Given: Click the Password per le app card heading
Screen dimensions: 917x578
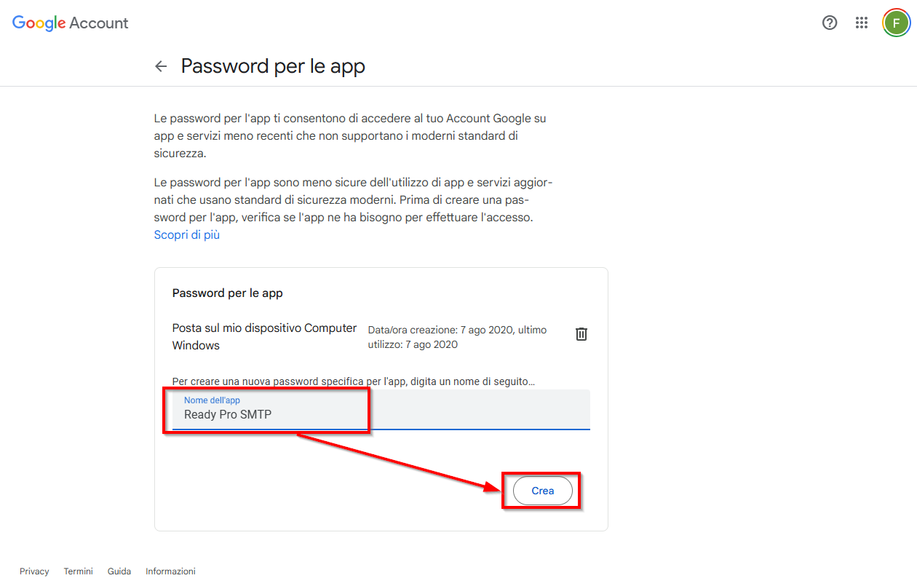Looking at the screenshot, I should pyautogui.click(x=228, y=293).
